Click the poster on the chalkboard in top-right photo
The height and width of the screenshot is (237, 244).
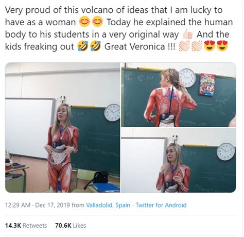click(x=206, y=84)
